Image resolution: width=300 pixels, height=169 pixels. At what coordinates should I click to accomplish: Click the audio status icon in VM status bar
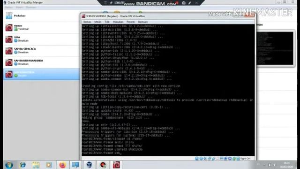click(x=205, y=159)
